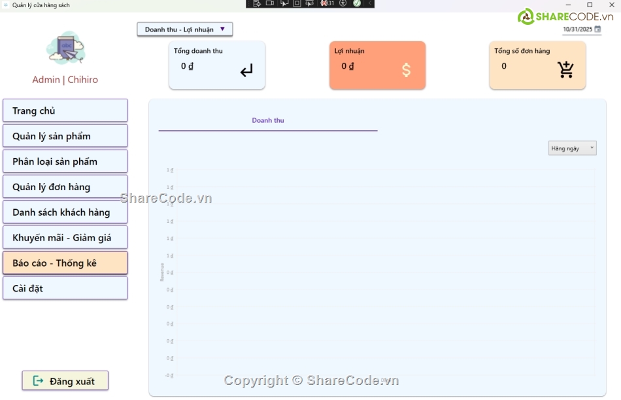Open the Cài đặt settings page
The height and width of the screenshot is (400, 621).
(x=65, y=288)
